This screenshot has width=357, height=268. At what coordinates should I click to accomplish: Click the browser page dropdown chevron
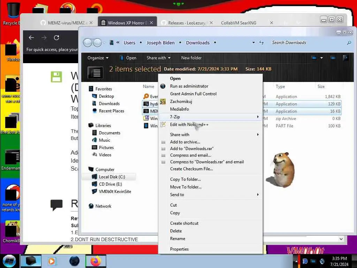pyautogui.click(x=341, y=239)
